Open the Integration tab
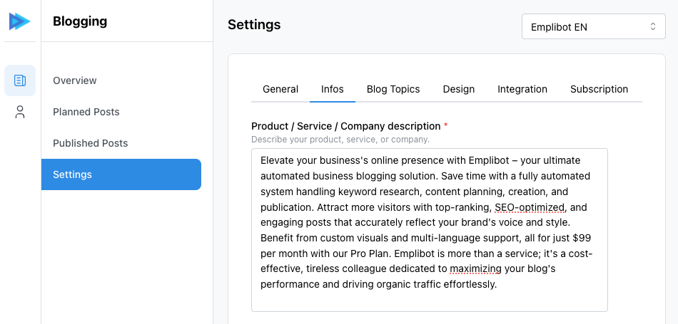Screen dimensions: 678x324 [x=522, y=89]
